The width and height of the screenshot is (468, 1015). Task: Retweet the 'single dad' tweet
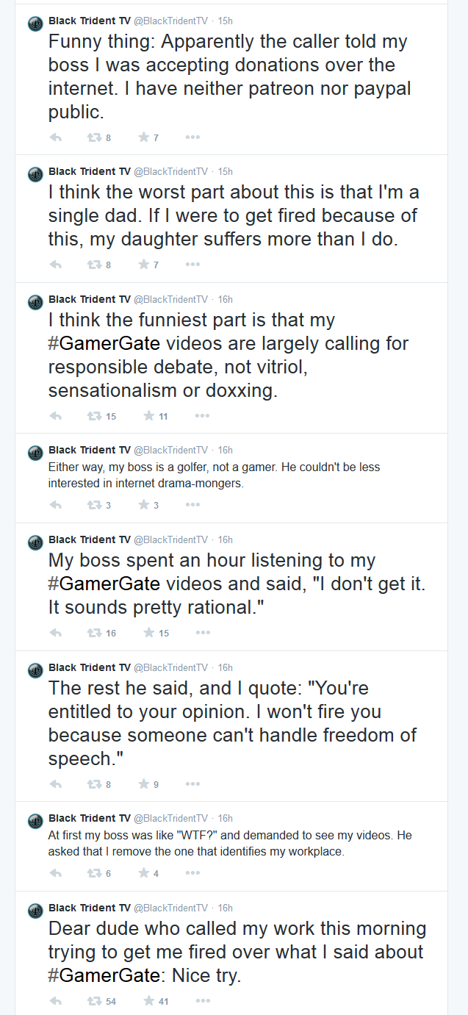click(94, 265)
